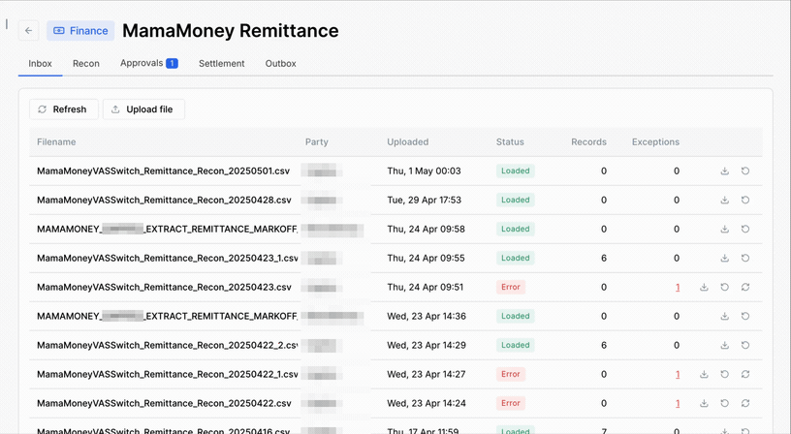Click the revert arrow for Remittance_Recon_20250501.csv

tap(745, 170)
